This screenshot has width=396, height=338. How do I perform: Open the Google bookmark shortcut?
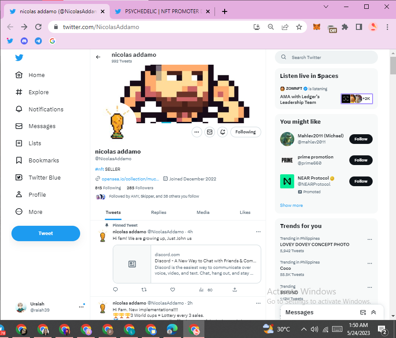click(x=52, y=41)
